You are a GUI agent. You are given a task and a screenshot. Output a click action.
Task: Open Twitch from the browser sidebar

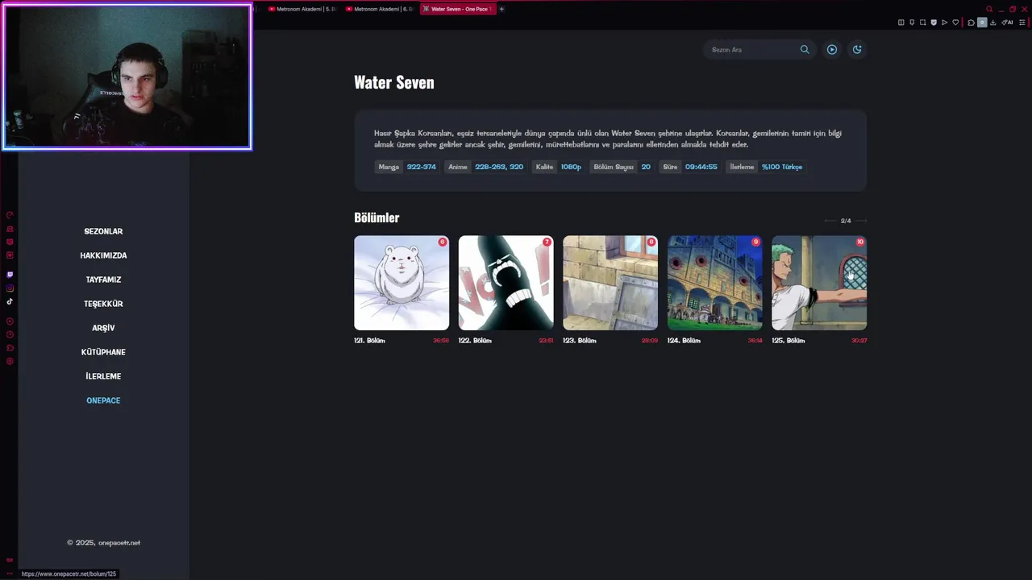[10, 275]
